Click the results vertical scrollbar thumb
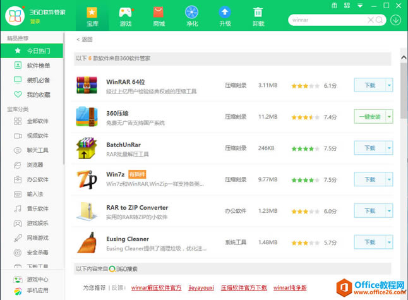The image size is (408, 300). point(404,90)
